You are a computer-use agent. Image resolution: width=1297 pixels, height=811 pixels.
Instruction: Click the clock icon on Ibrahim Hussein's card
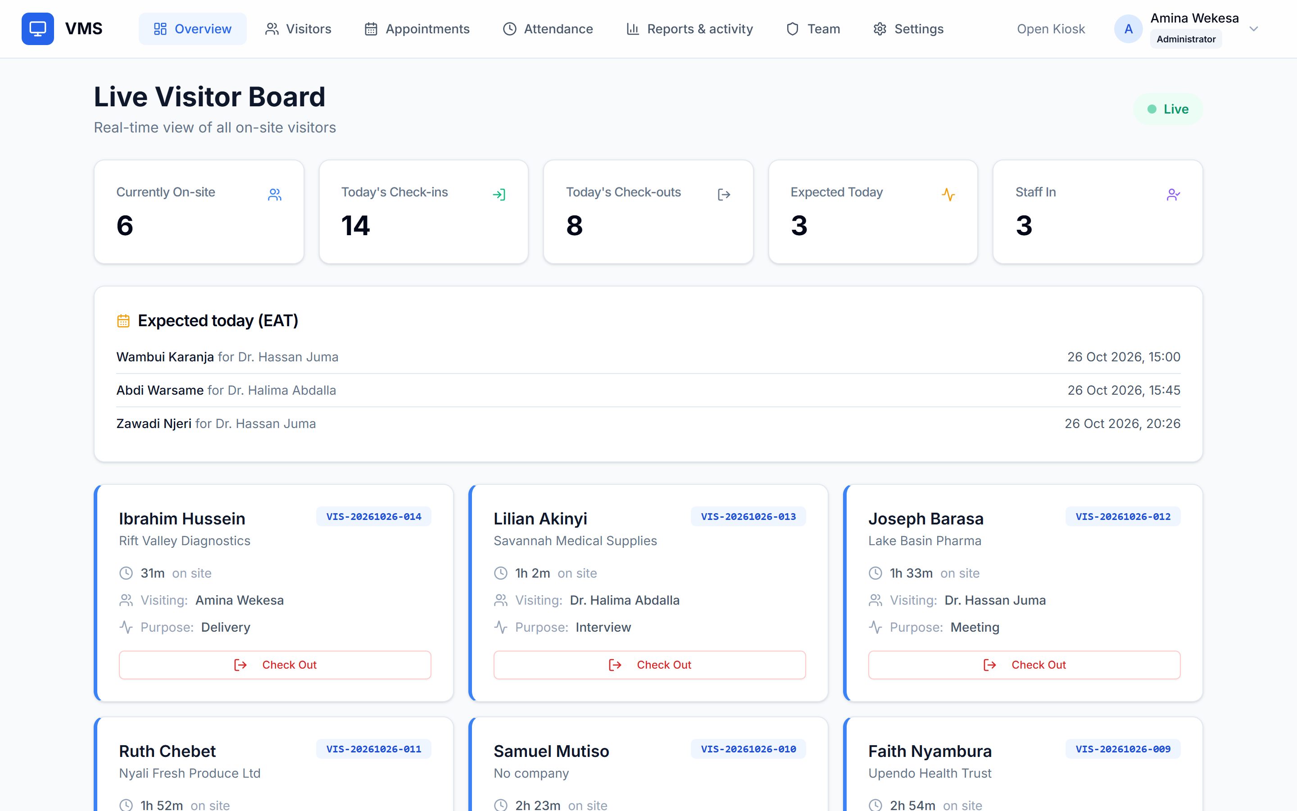click(x=126, y=574)
